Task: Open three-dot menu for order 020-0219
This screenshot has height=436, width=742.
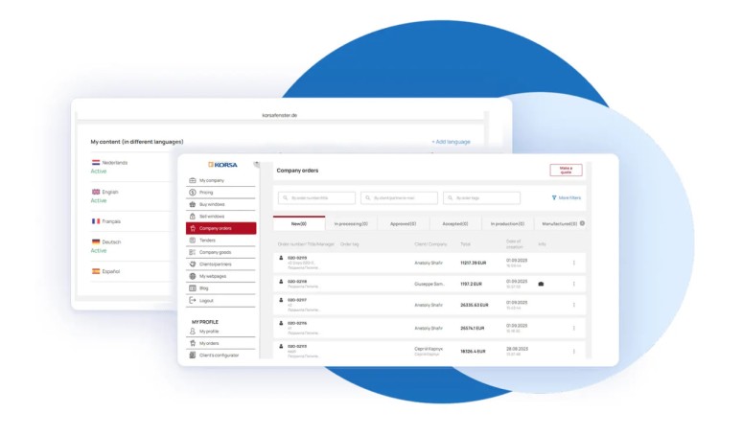Action: click(574, 262)
